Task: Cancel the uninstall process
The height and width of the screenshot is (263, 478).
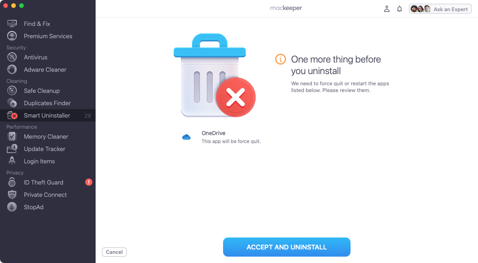Action: coord(114,252)
